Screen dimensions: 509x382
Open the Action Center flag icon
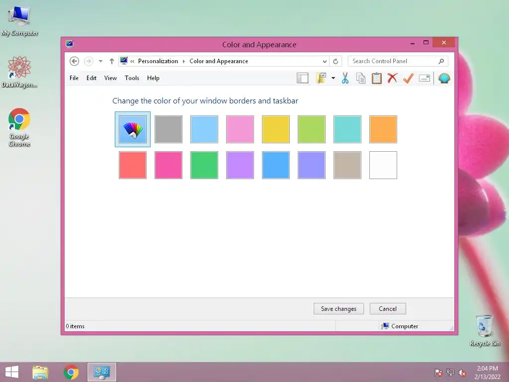pos(438,373)
